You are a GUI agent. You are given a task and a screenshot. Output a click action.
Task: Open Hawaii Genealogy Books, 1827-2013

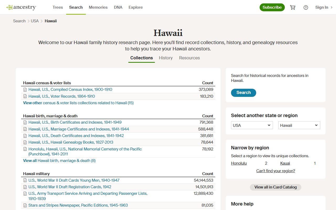tap(71, 142)
